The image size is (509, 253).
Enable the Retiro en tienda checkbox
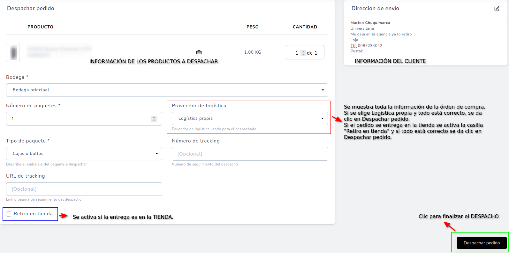point(9,214)
